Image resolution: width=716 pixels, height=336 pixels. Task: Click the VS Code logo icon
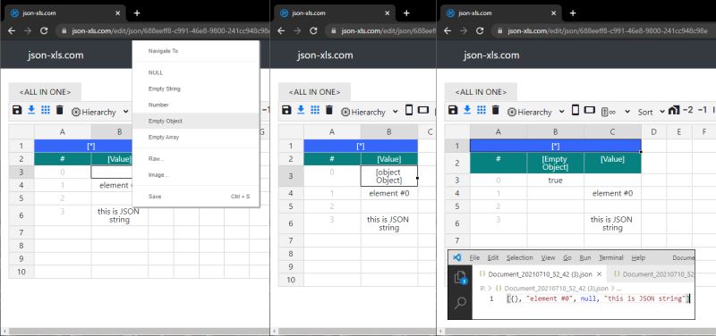456,257
